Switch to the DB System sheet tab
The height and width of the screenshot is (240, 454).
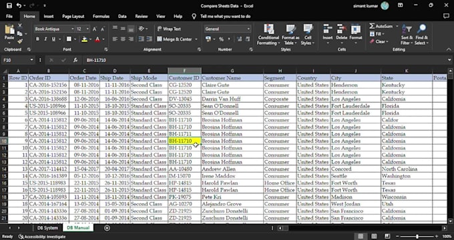(47, 228)
